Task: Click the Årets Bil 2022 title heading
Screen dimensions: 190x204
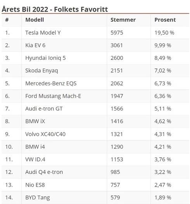Action: point(55,9)
